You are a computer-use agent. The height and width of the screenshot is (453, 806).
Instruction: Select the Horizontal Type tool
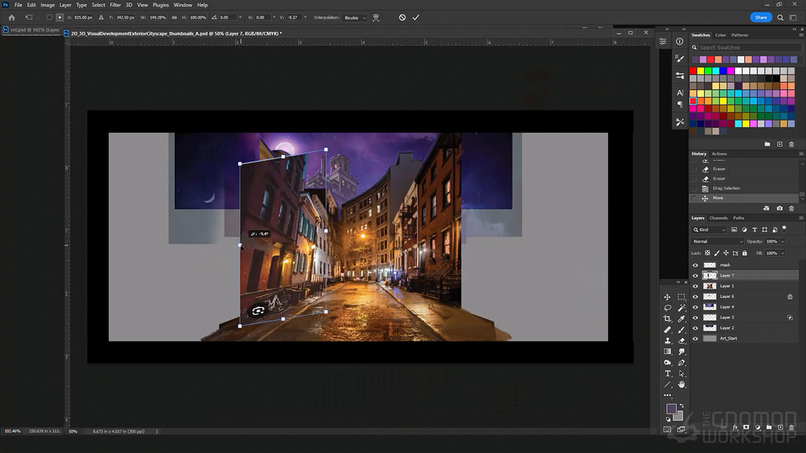tap(667, 373)
